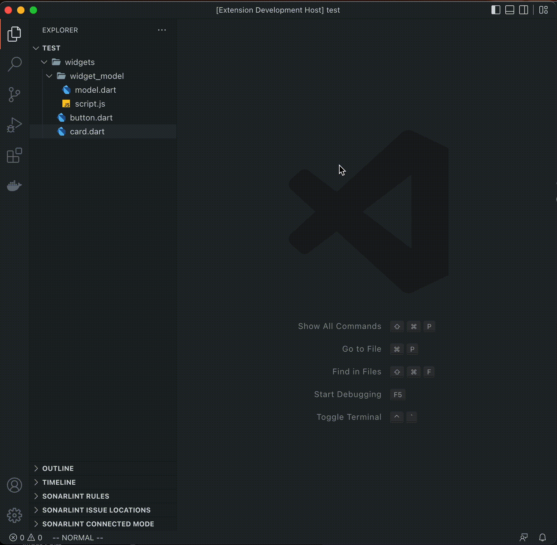This screenshot has height=545, width=557.
Task: Click the NORMAL vim mode status text
Action: [78, 537]
